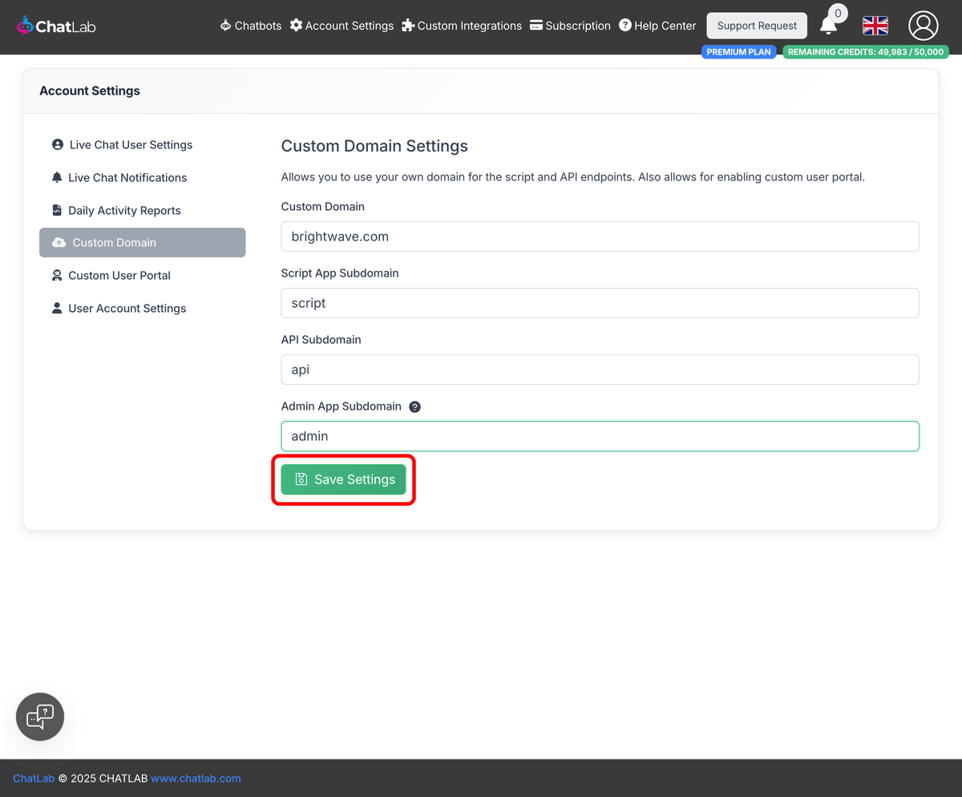Select User Account Settings

click(127, 308)
